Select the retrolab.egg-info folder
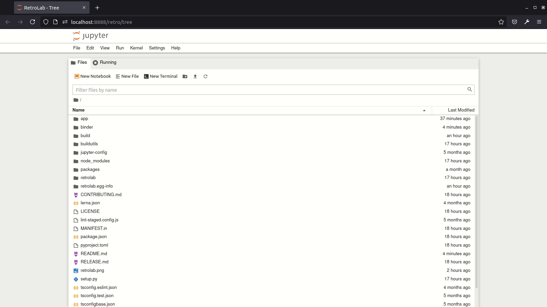The width and height of the screenshot is (547, 307). coord(272,186)
